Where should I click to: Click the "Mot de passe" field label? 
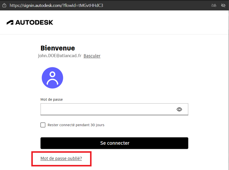tap(52, 99)
